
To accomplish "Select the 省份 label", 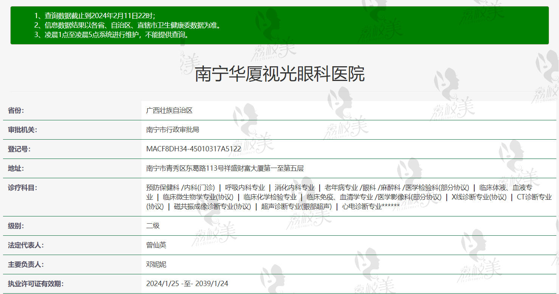I will tap(16, 110).
